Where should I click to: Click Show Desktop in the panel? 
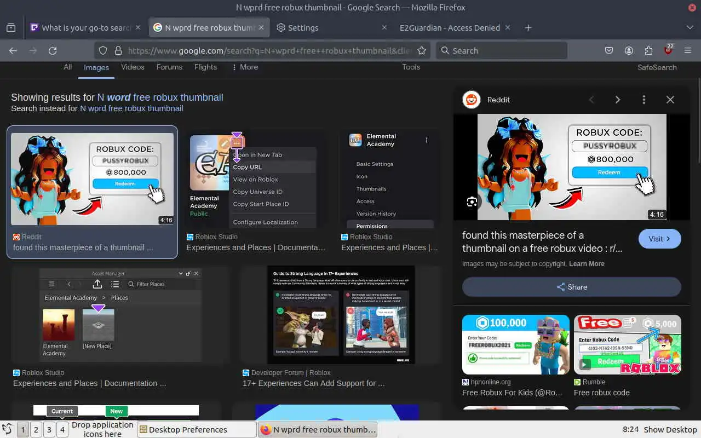click(670, 430)
